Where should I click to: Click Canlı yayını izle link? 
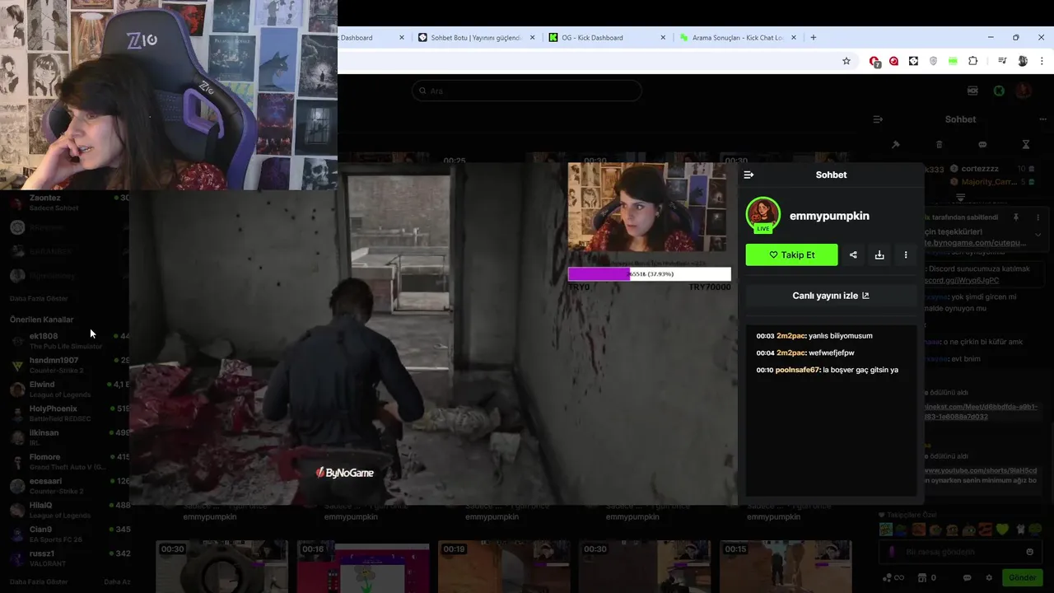click(x=831, y=296)
